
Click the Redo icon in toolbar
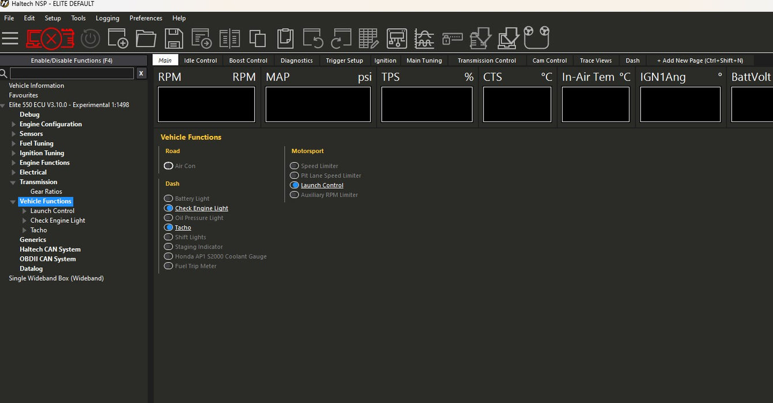point(341,39)
